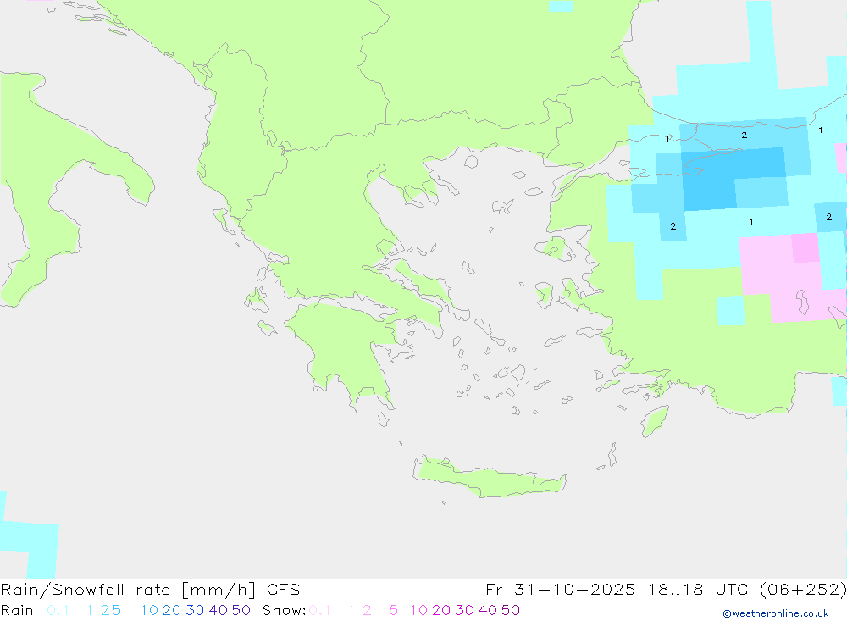847x621 pixels.
Task: Click the "Fr 31-10-2025" date text
Action: click(560, 590)
